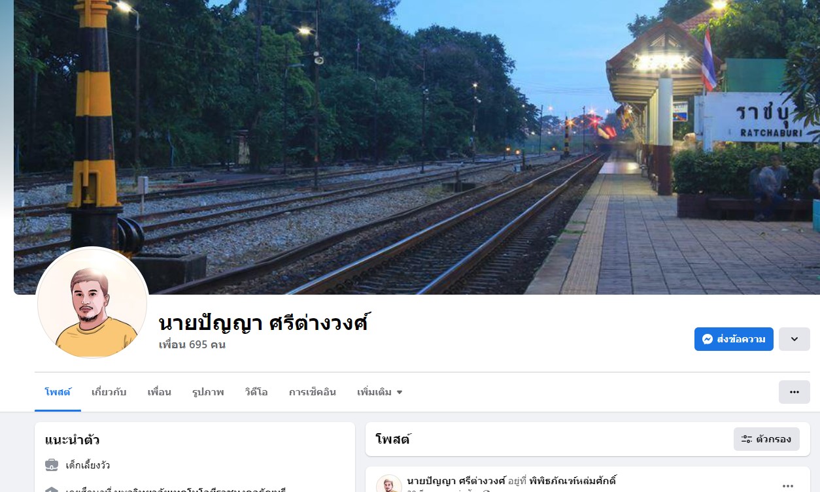Image resolution: width=820 pixels, height=492 pixels.
Task: Open the round profile avatar picture
Action: pos(92,303)
